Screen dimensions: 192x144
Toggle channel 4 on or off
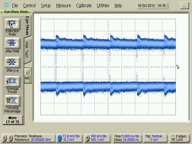(87, 138)
